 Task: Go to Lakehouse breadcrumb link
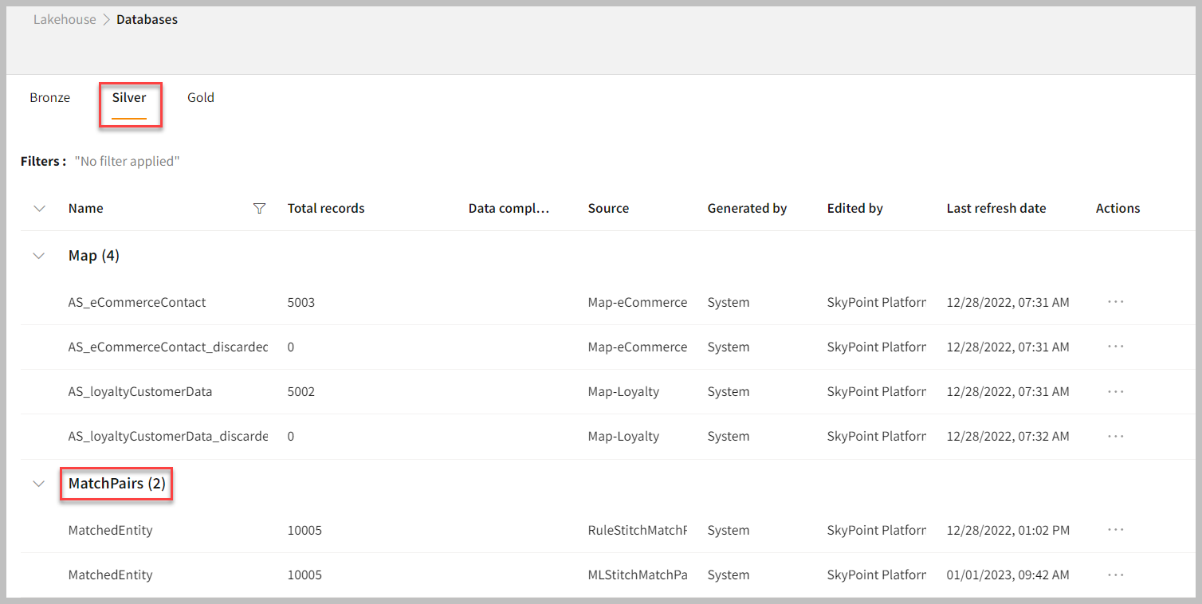coord(65,19)
